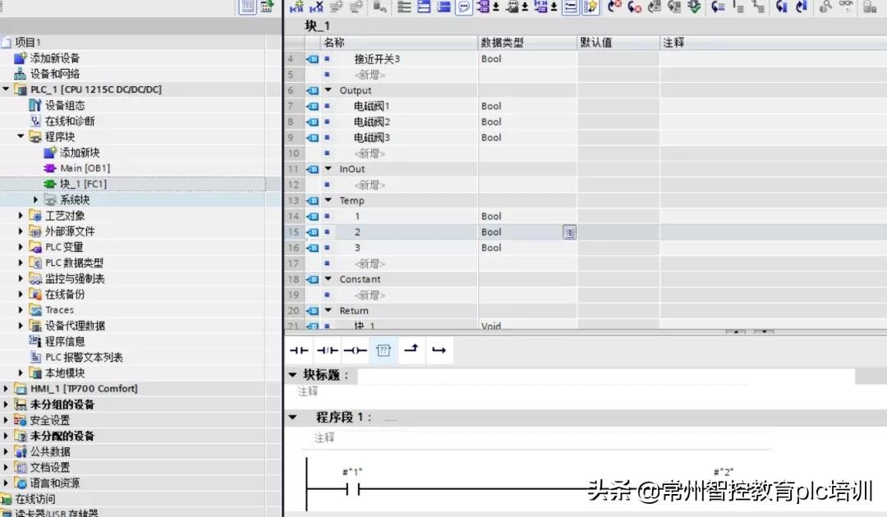
Task: Select 块_1 [FC1] in project tree
Action: point(82,184)
